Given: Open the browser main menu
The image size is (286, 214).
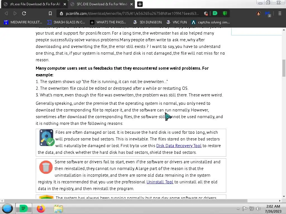Looking at the screenshot, I should [x=280, y=13].
